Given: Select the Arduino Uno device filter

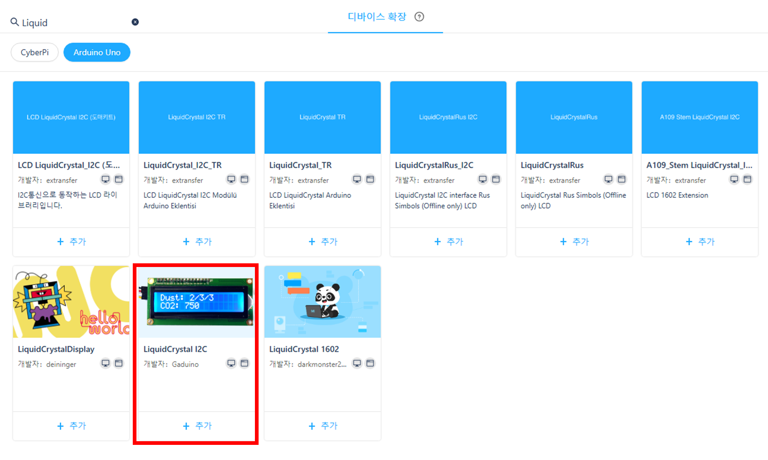Looking at the screenshot, I should click(x=97, y=52).
